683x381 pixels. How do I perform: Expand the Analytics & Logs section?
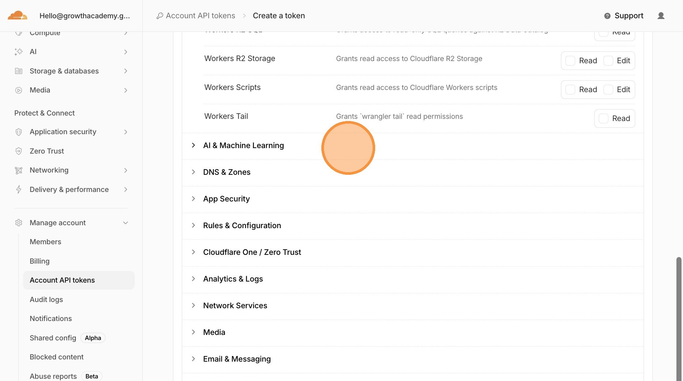(x=413, y=279)
